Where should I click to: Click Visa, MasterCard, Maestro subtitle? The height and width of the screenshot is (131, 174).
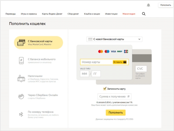39,44
